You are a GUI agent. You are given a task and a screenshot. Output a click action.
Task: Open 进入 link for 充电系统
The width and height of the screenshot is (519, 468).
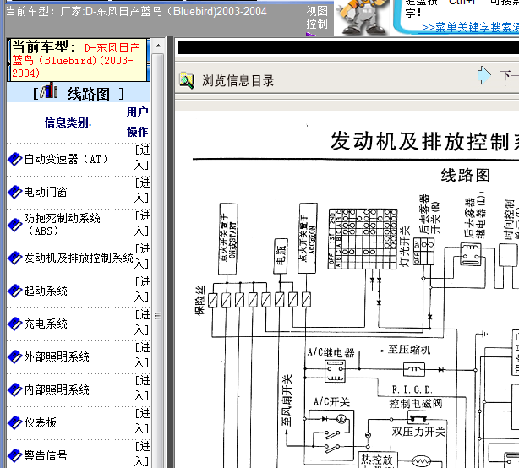[x=142, y=322]
